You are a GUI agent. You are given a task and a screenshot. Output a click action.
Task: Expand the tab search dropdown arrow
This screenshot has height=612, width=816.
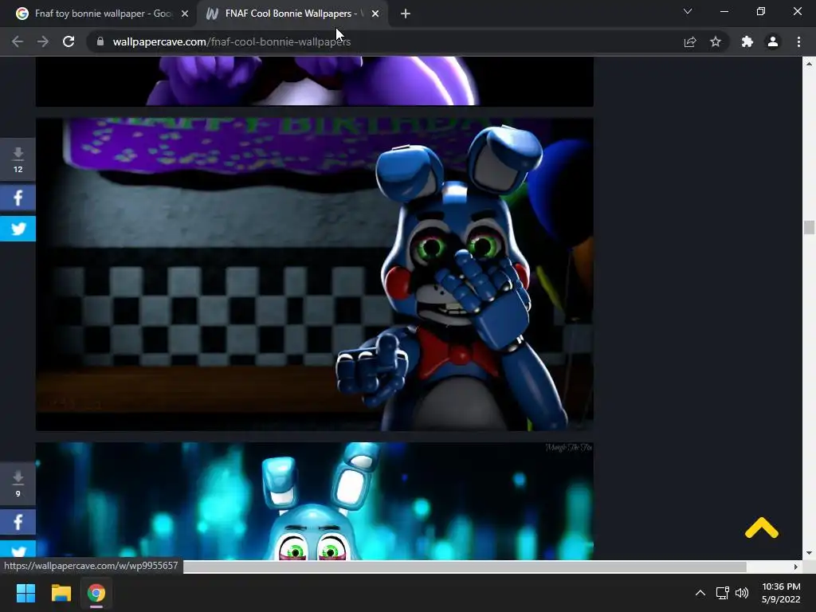[688, 11]
